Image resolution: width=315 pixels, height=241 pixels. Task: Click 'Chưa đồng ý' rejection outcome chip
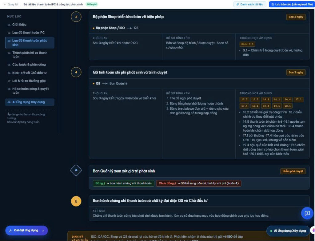pyautogui.click(x=199, y=183)
